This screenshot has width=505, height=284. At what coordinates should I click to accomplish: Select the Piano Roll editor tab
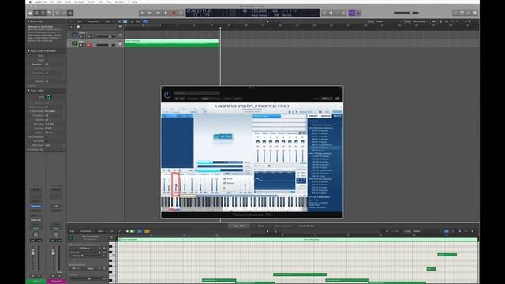[x=238, y=226]
